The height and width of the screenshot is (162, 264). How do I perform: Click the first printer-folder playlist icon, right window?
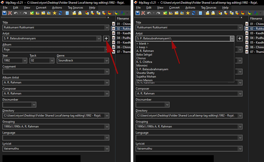(x=208, y=13)
